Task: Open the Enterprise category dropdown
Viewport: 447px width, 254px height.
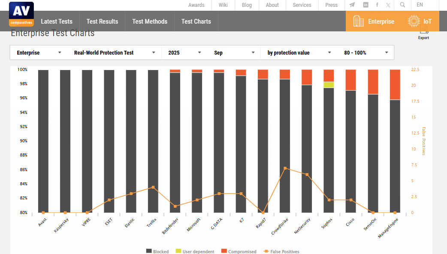Action: tap(39, 52)
